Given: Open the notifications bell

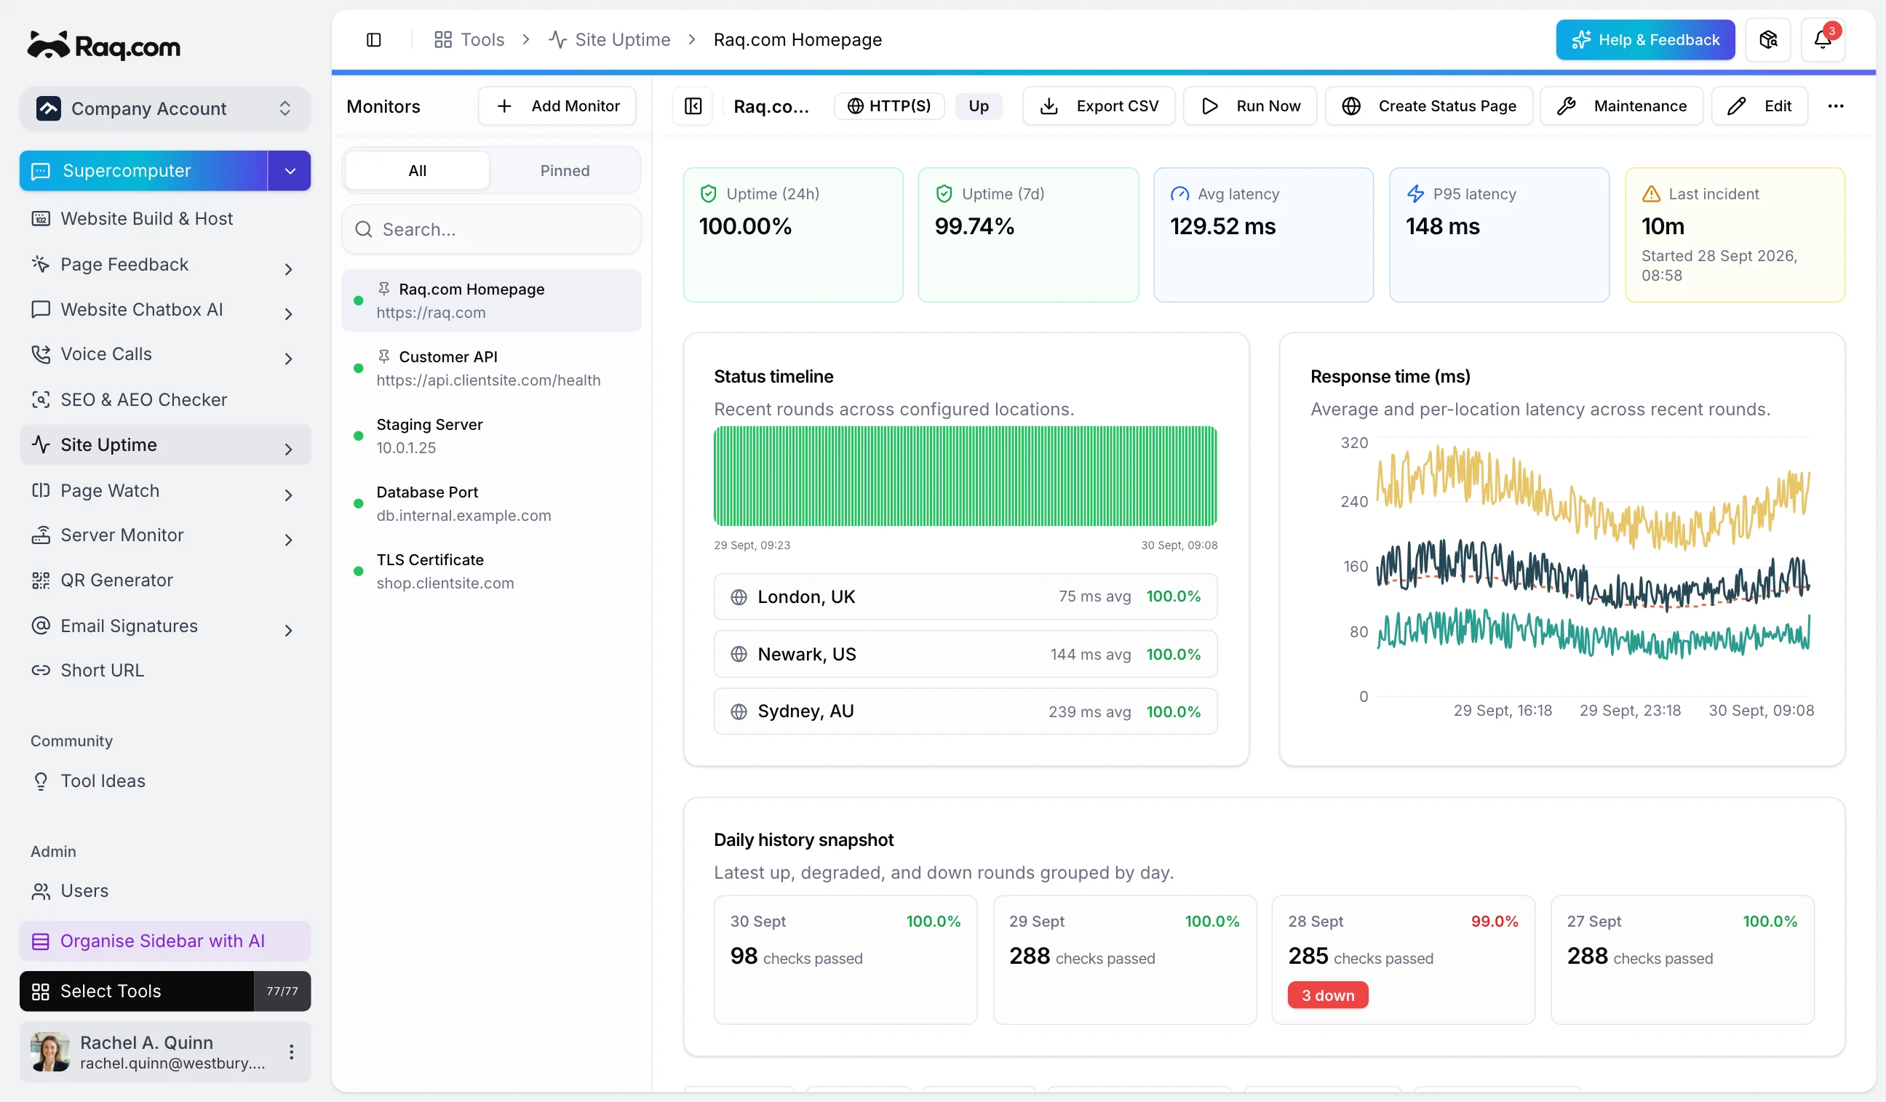Looking at the screenshot, I should coord(1823,40).
